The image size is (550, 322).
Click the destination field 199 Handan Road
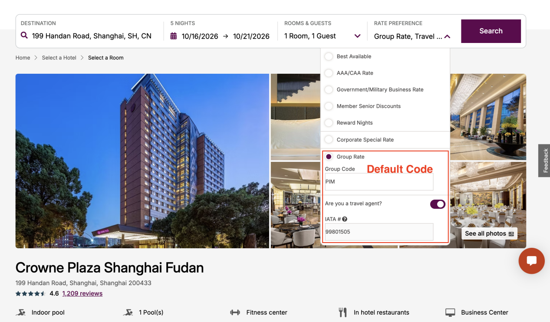[92, 36]
